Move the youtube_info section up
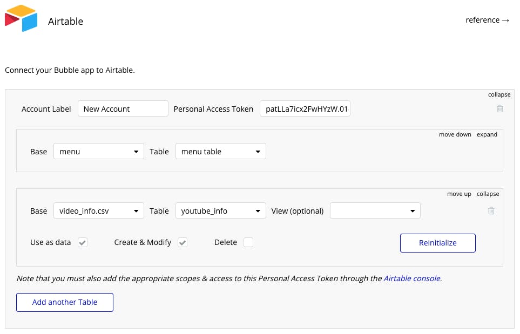 [459, 194]
